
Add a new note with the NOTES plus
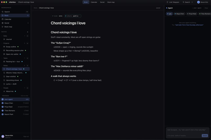[27, 32]
